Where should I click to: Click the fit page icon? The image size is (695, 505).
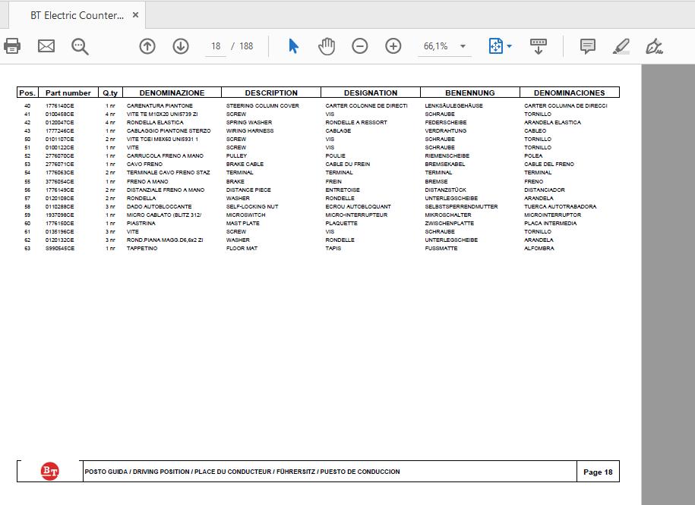495,46
